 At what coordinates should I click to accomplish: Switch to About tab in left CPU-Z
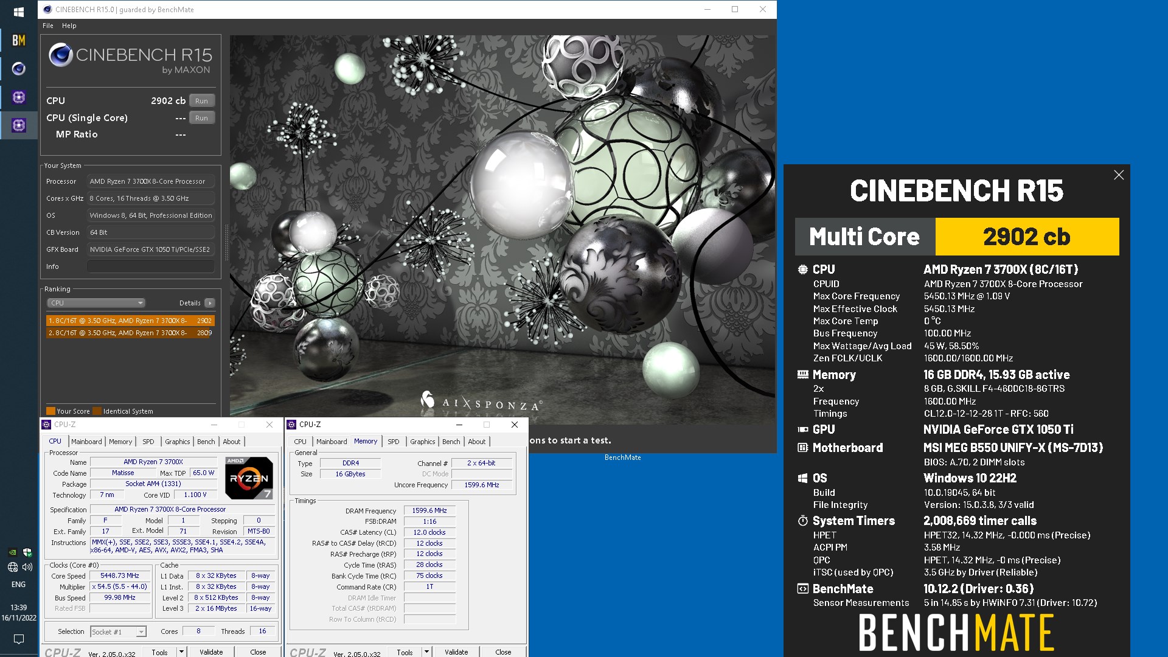(232, 442)
